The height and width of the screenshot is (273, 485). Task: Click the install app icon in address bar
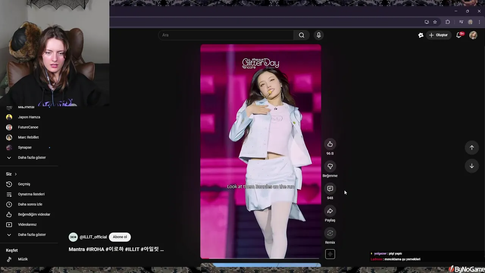427,22
